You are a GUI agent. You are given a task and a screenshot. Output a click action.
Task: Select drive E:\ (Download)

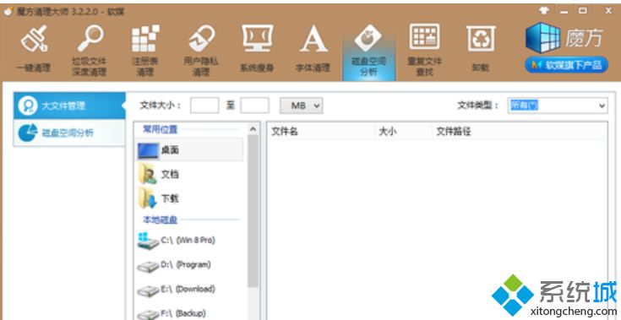click(x=189, y=290)
